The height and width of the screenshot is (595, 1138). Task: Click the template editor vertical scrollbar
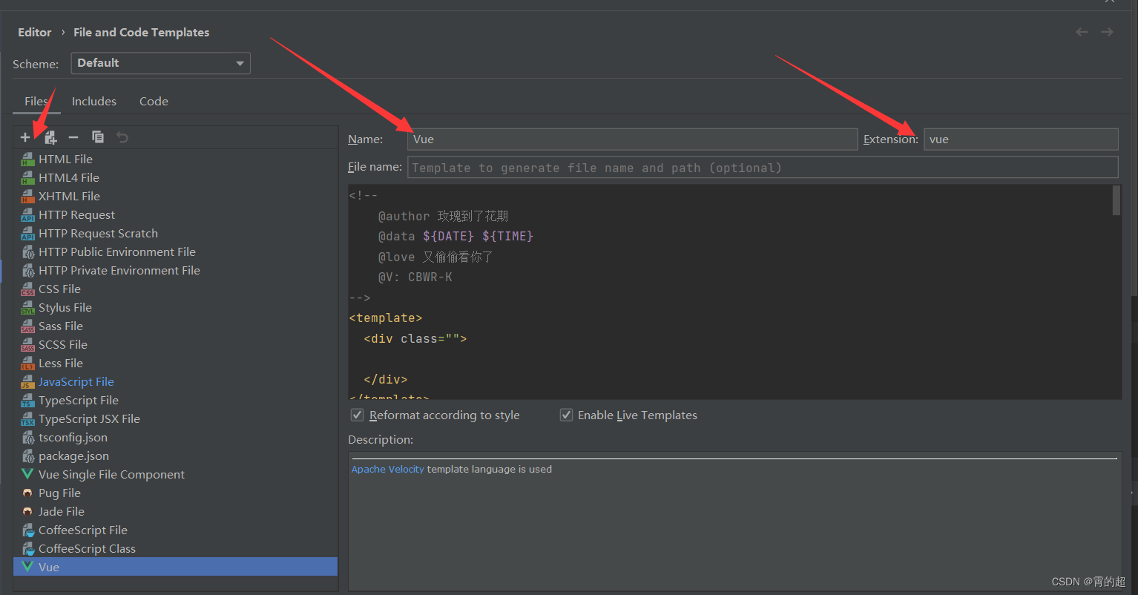(1116, 200)
